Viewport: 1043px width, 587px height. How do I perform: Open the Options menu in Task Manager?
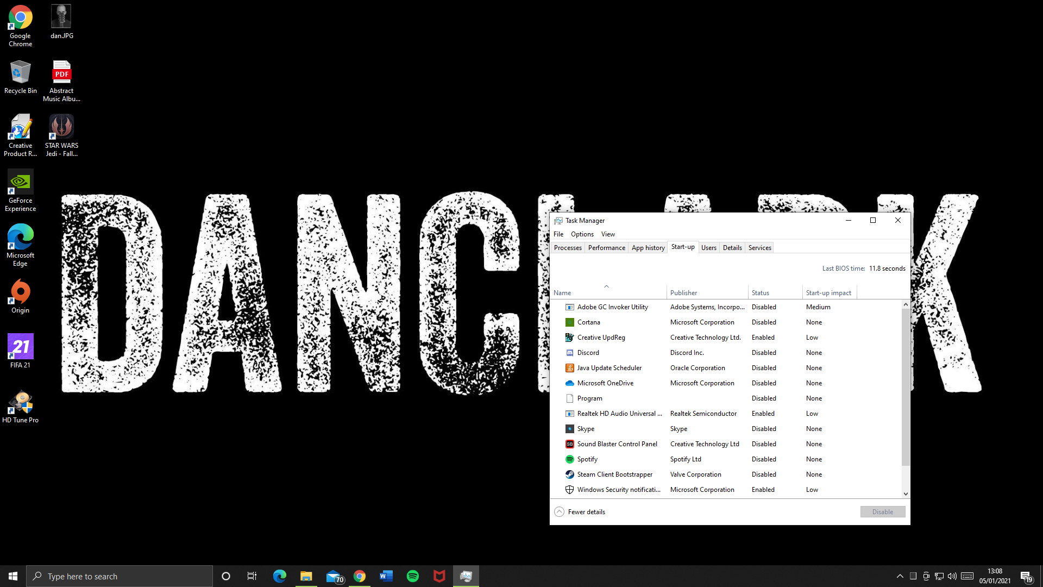[x=582, y=234]
